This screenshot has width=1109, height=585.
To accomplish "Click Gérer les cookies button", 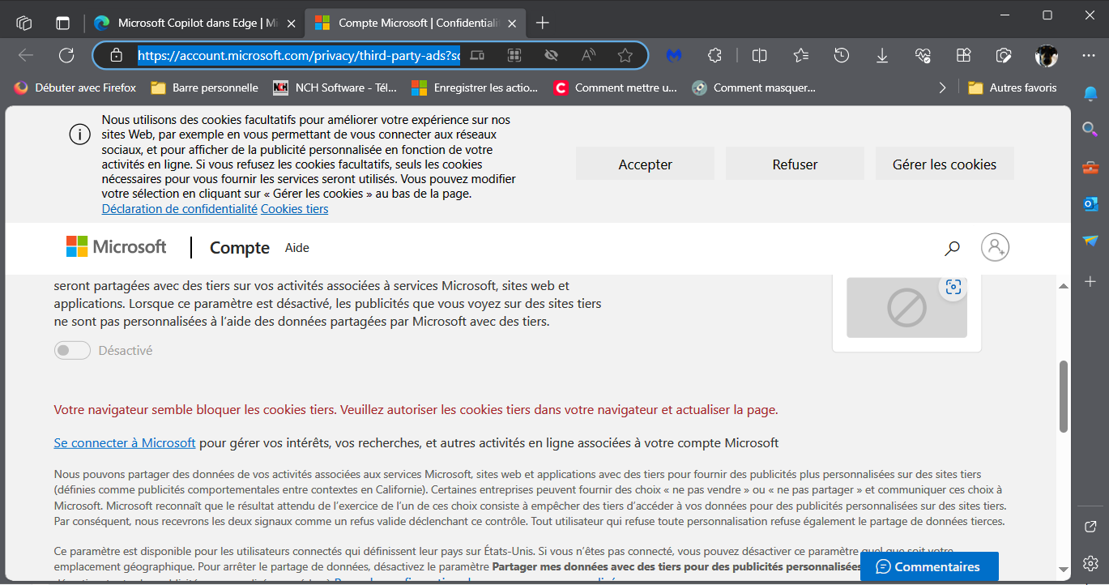I will point(945,164).
